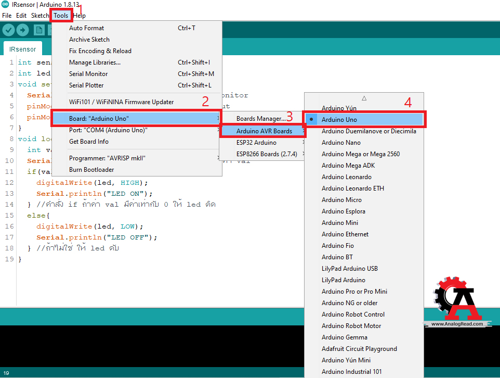Expand the Board: "Arduino Uno" submenu
Viewport: 500px width, 378px height.
coord(137,119)
